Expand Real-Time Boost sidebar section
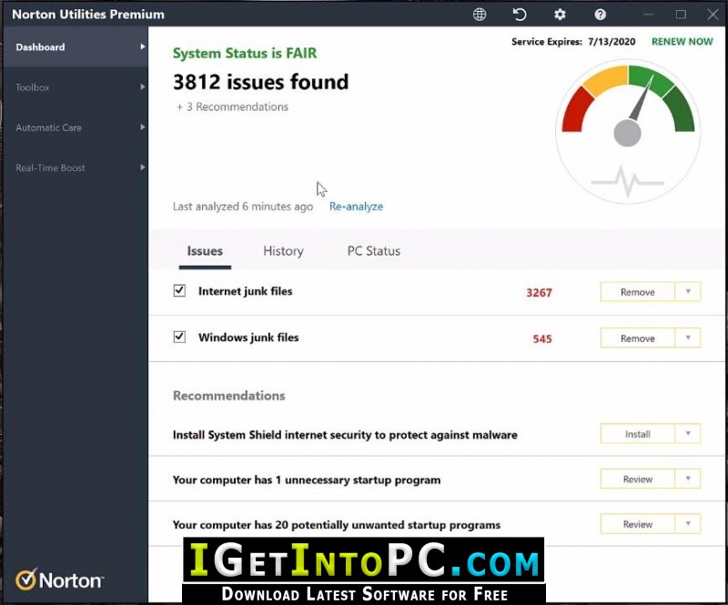The height and width of the screenshot is (605, 728). click(x=73, y=167)
